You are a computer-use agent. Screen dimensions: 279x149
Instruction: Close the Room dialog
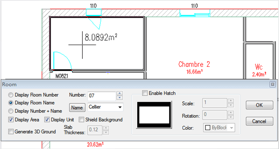[x=272, y=84]
